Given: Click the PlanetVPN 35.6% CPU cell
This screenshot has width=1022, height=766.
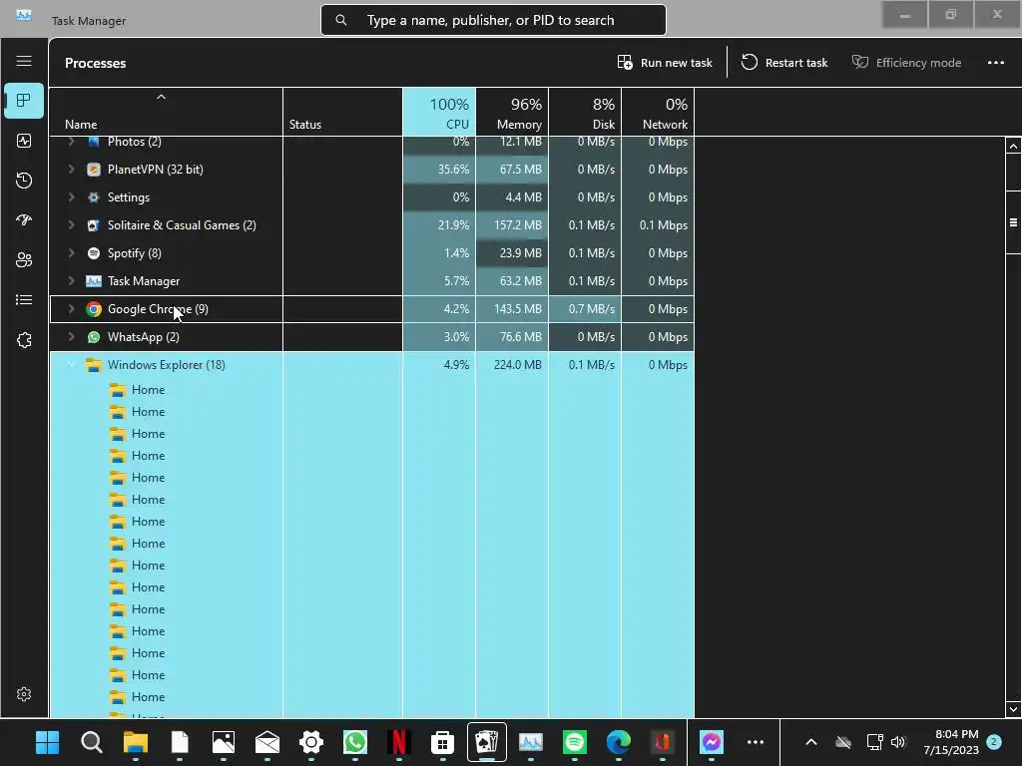Looking at the screenshot, I should pos(439,170).
